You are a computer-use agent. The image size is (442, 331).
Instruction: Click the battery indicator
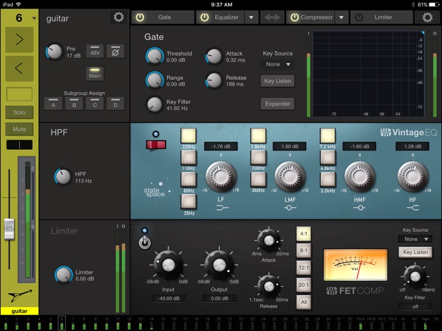point(434,5)
